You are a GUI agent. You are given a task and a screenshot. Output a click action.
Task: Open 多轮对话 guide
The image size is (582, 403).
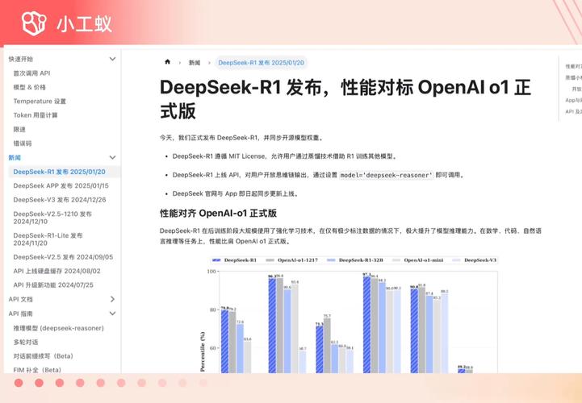coord(26,343)
